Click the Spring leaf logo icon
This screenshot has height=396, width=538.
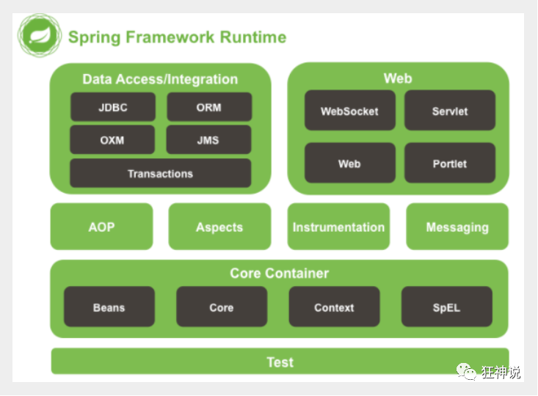coord(40,35)
